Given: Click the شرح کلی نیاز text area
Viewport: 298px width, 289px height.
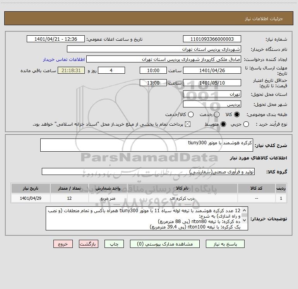Looking at the screenshot, I should coord(147,145).
